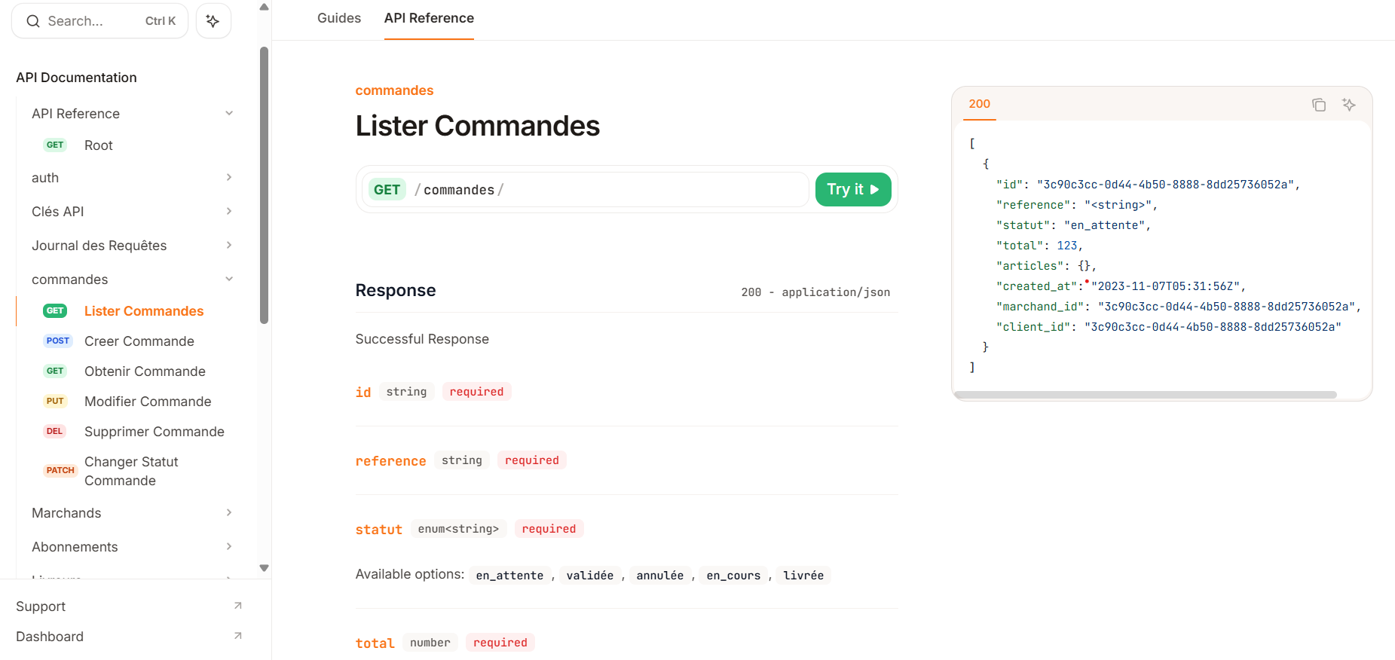Expand the Clés API section
This screenshot has width=1395, height=660.
(229, 212)
